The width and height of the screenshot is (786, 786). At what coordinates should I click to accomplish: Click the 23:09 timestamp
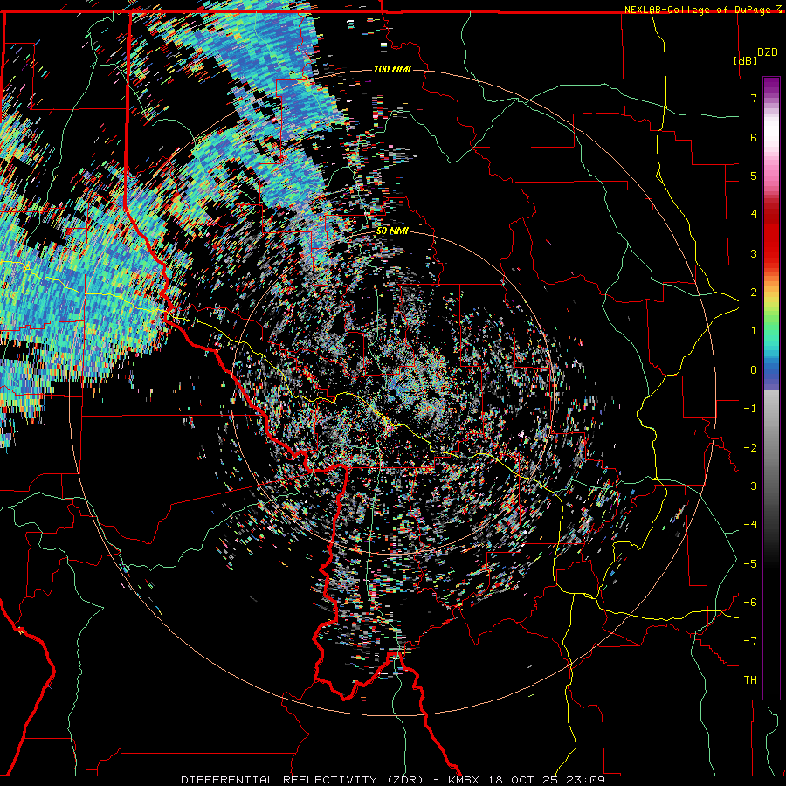tap(585, 780)
